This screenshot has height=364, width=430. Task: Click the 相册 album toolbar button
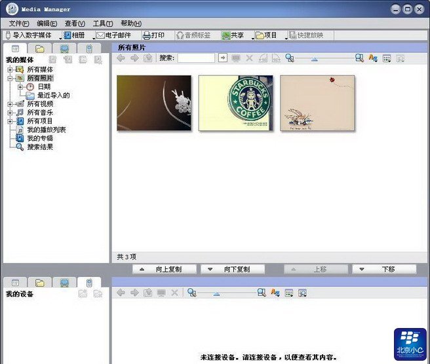[74, 35]
